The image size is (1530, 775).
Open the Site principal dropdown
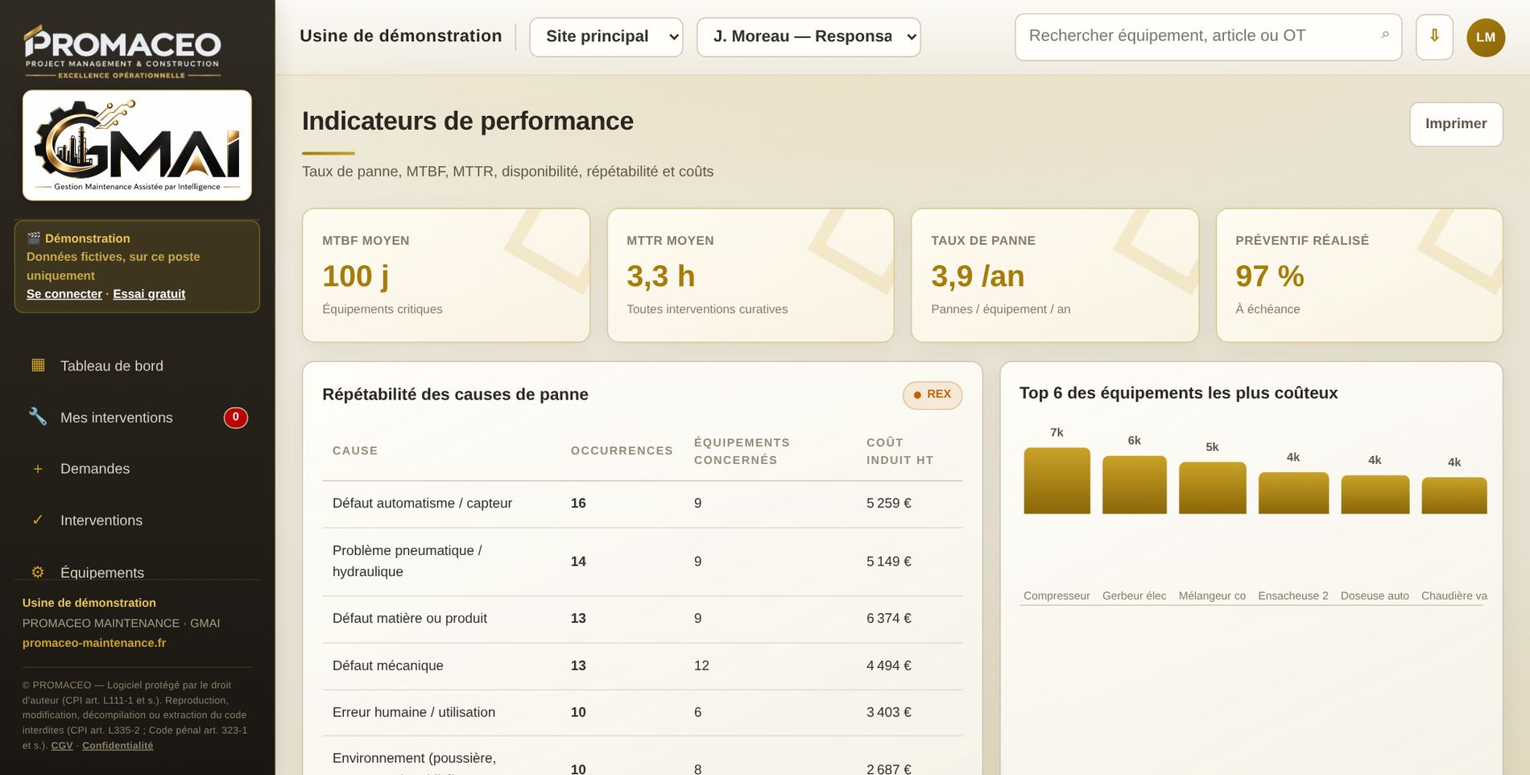tap(606, 37)
